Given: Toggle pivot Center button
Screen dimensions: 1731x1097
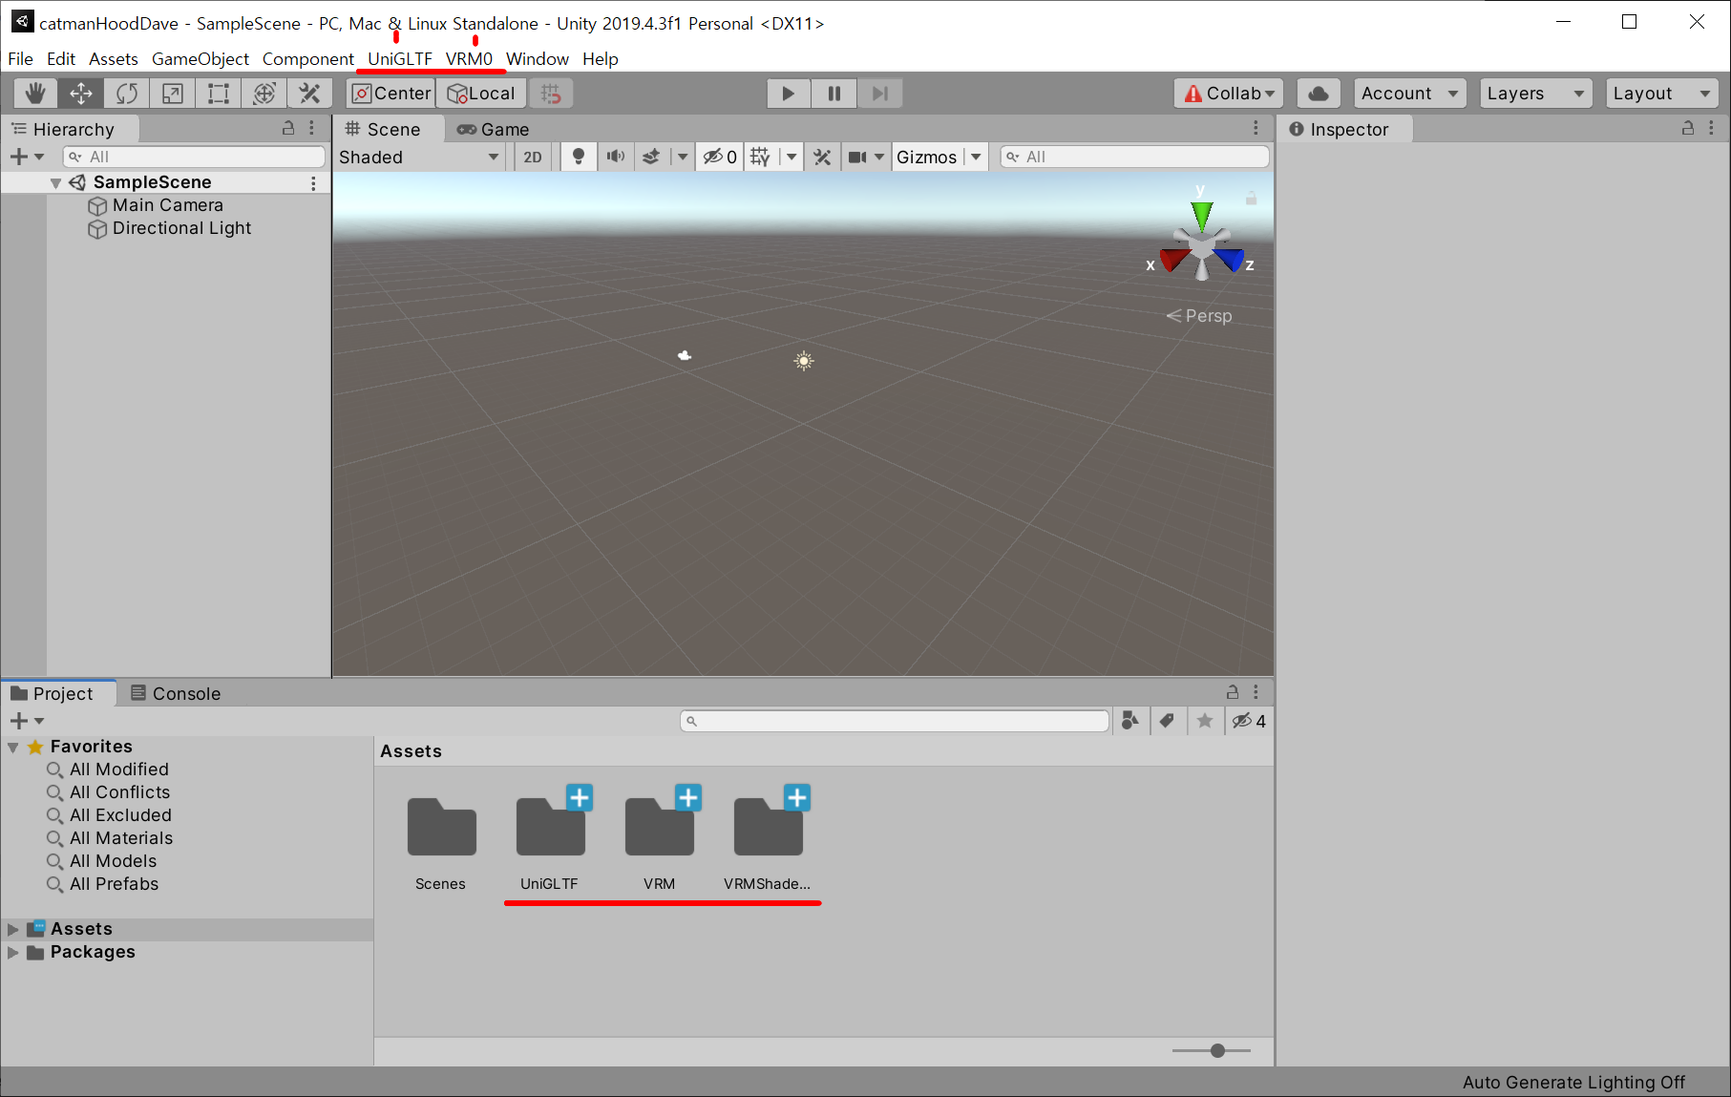Looking at the screenshot, I should [x=391, y=94].
